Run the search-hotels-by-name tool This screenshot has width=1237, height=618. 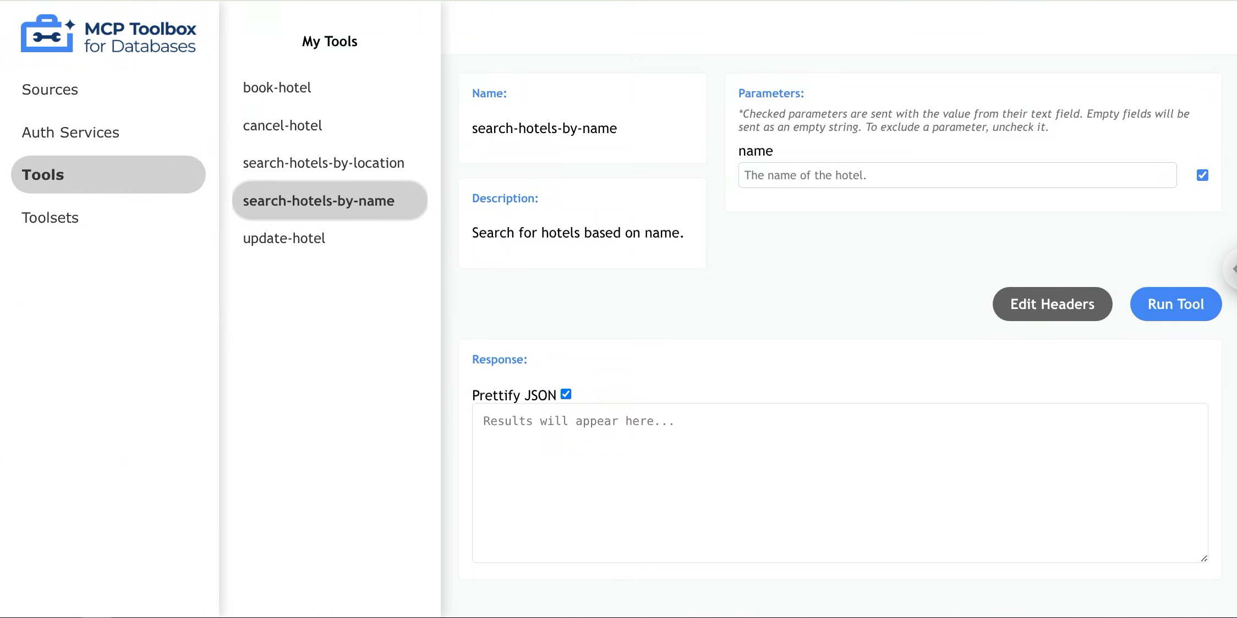click(x=1175, y=304)
